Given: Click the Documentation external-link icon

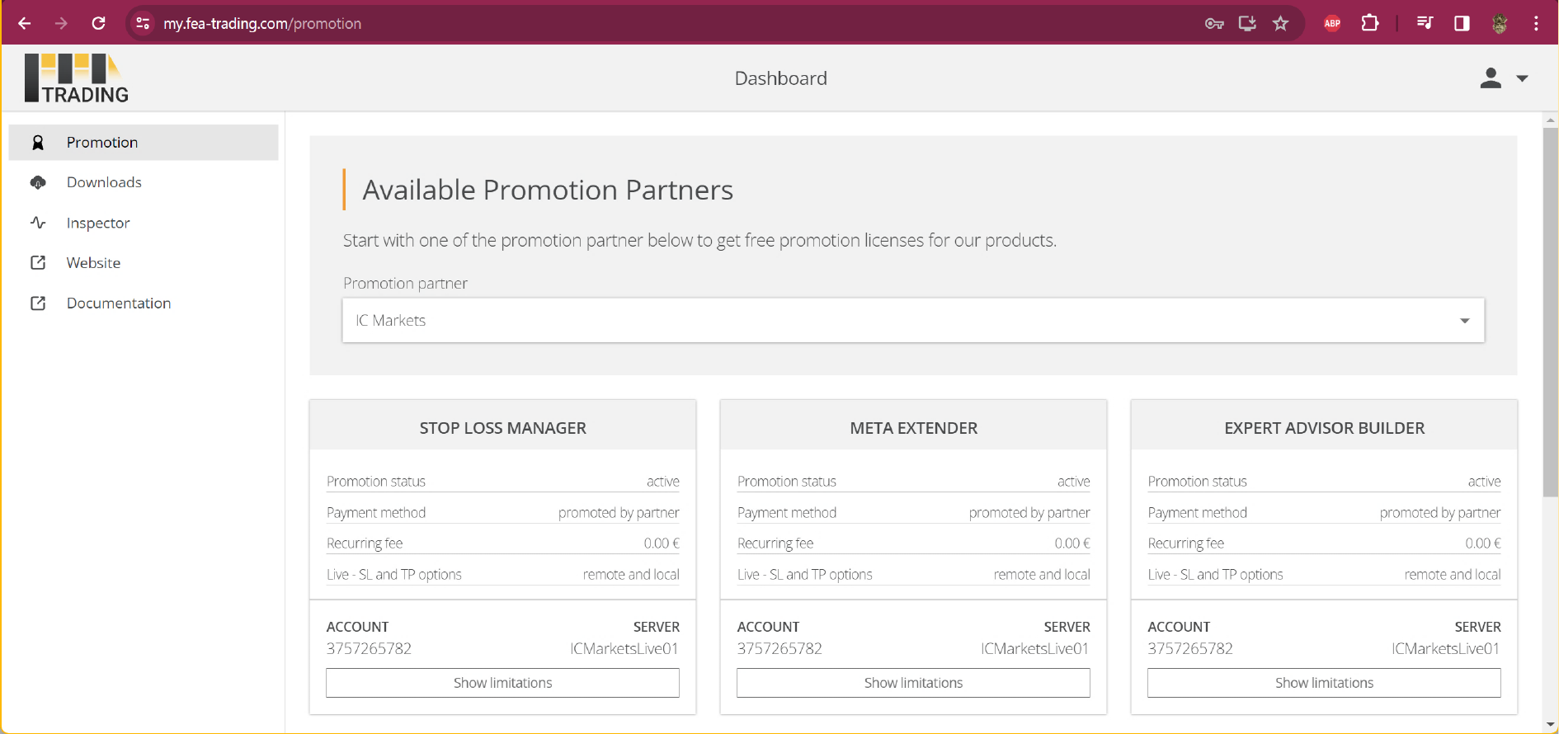Looking at the screenshot, I should coord(38,303).
